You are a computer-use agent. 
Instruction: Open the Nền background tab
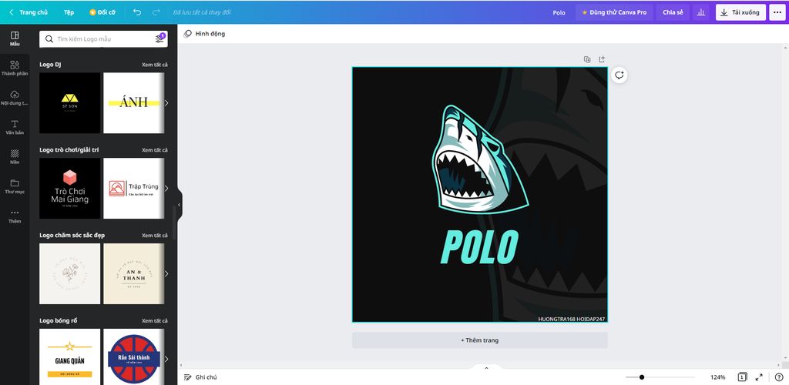tap(15, 157)
